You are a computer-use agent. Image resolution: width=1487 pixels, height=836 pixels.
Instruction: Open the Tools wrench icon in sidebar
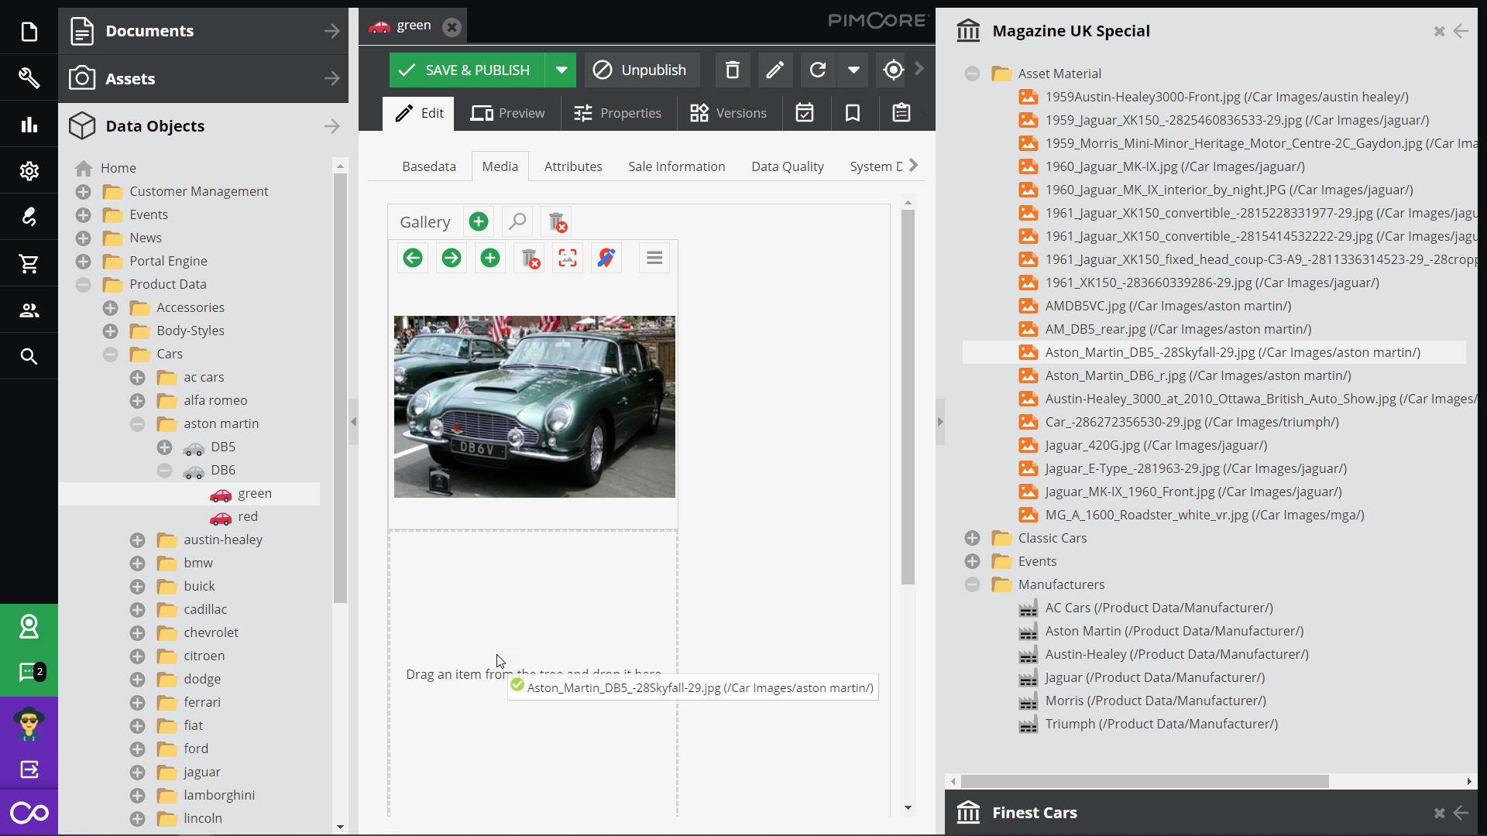click(29, 77)
